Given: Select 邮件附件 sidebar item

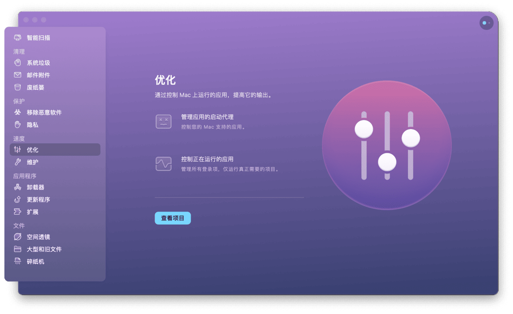Looking at the screenshot, I should [55, 75].
